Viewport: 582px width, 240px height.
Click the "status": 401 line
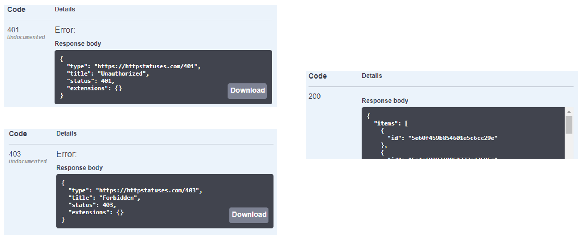(x=91, y=81)
